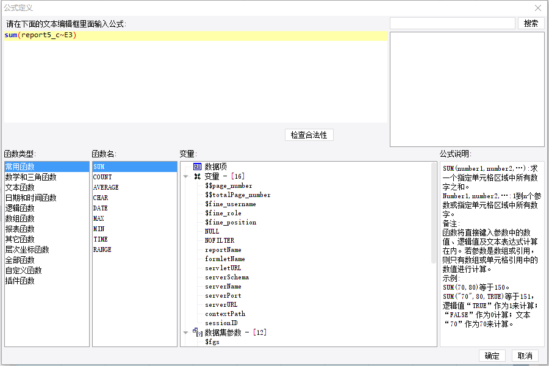This screenshot has height=366, width=549.
Task: Collapse the 数据集参数 - [12] node
Action: [185, 332]
